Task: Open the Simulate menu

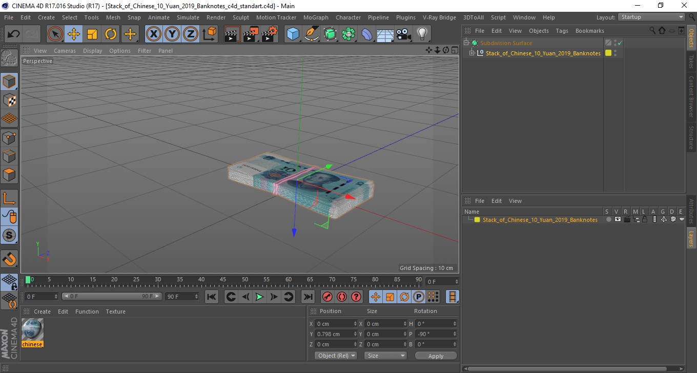Action: click(188, 17)
